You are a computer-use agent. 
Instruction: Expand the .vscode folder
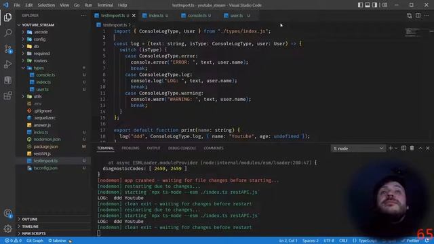[x=41, y=32]
